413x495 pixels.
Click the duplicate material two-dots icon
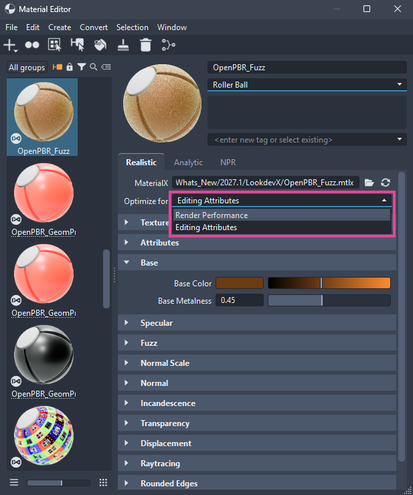click(32, 45)
